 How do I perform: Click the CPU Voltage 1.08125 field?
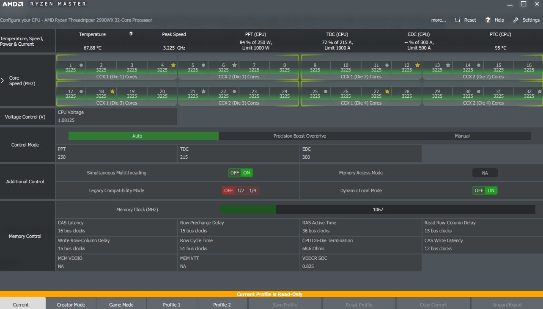(x=116, y=116)
